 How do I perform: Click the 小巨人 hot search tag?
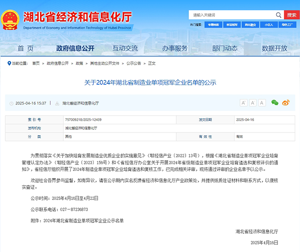pos(268,24)
